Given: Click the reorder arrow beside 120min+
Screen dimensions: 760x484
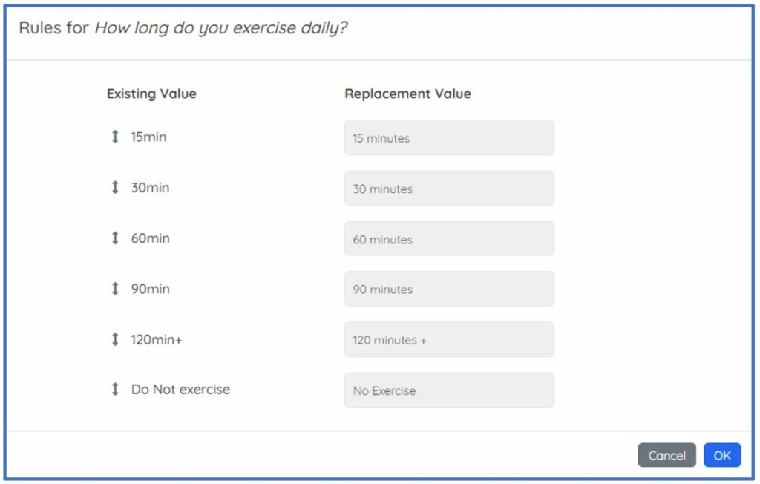Looking at the screenshot, I should point(115,339).
